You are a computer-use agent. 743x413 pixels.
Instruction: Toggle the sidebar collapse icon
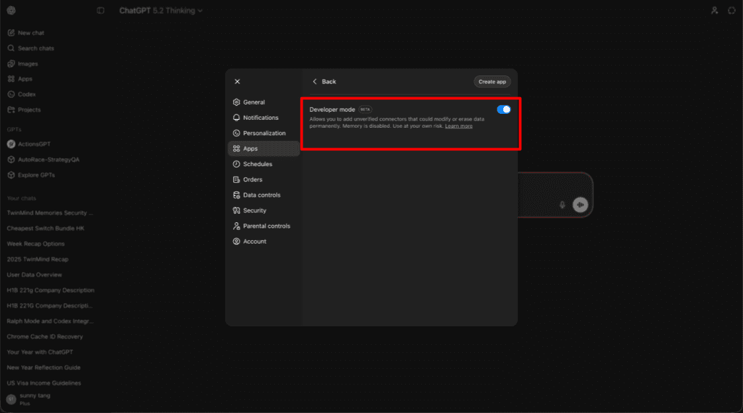click(x=101, y=11)
